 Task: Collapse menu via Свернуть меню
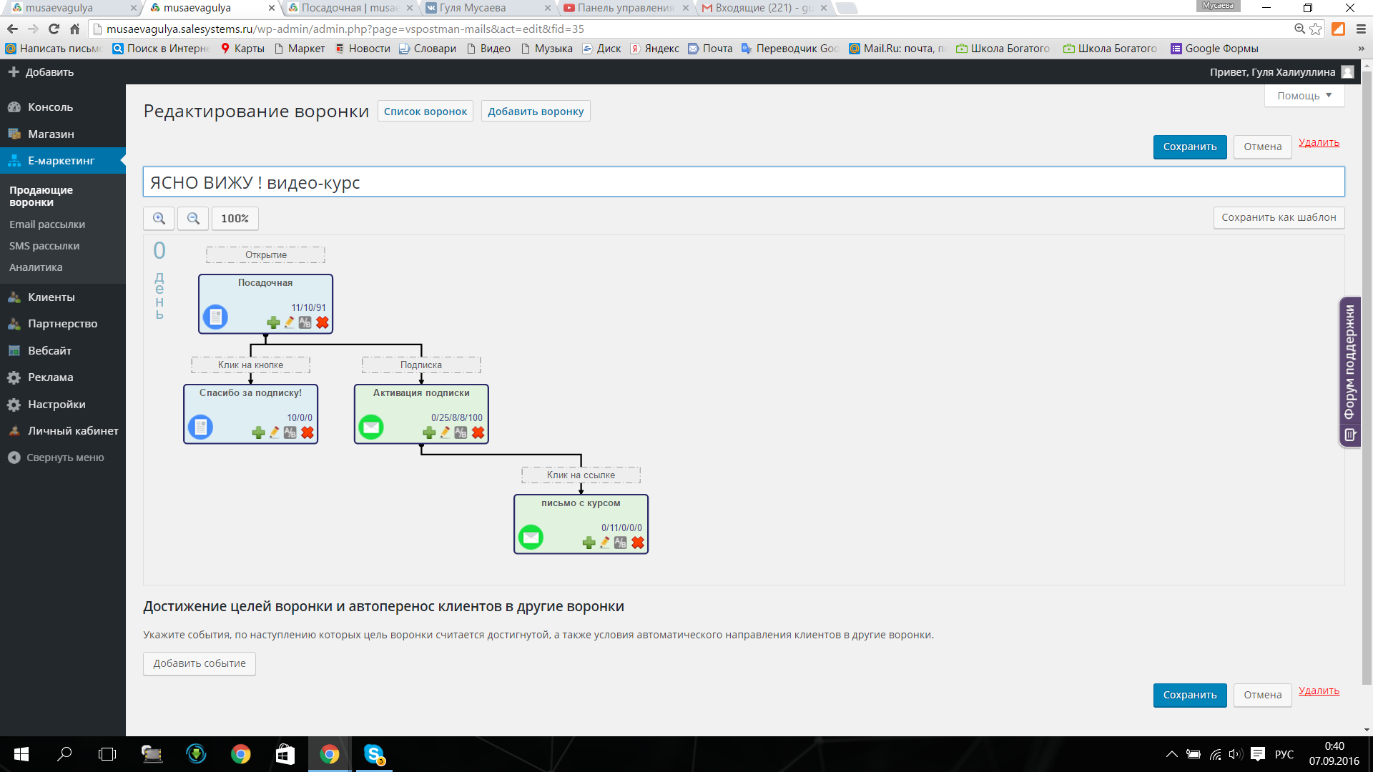[64, 457]
